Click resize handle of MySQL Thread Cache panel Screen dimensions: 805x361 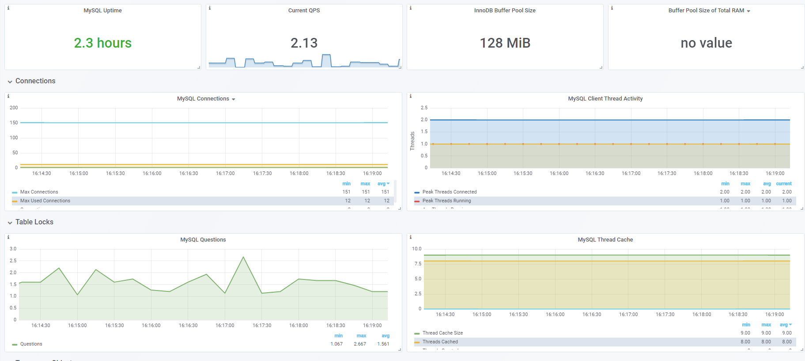tap(802, 350)
